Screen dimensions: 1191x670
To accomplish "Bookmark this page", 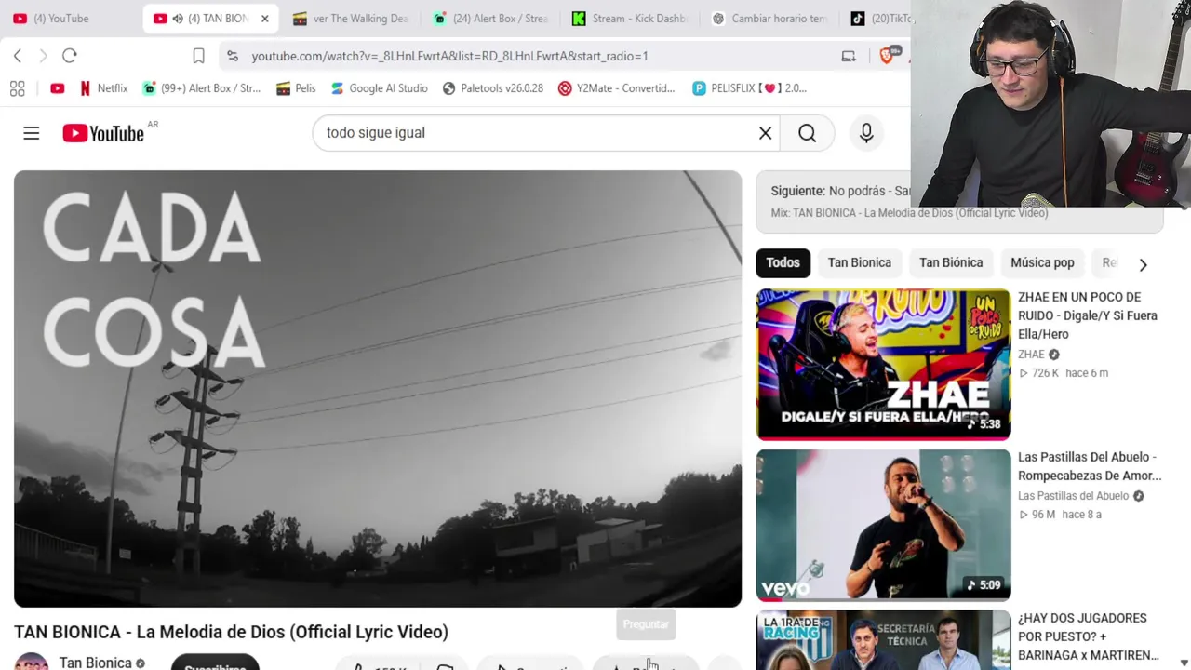I will [198, 56].
